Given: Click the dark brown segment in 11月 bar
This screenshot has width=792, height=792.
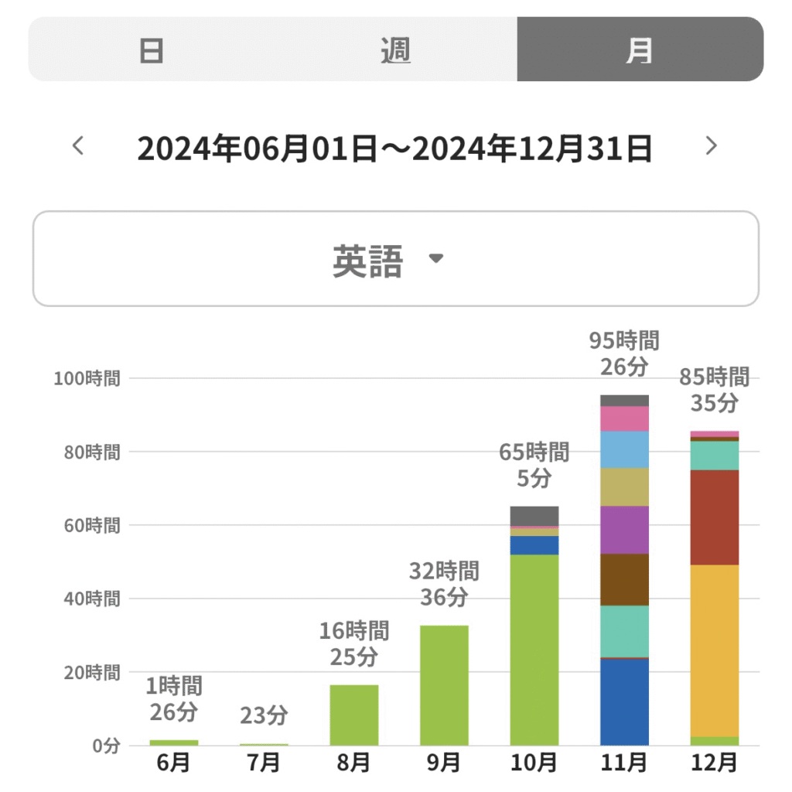Looking at the screenshot, I should [624, 579].
